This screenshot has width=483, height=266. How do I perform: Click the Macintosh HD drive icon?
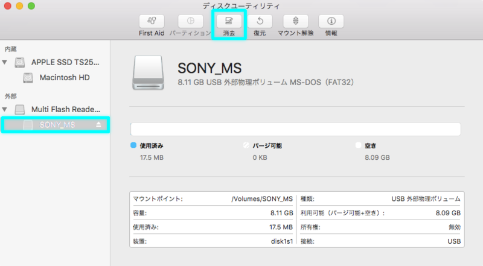point(28,78)
